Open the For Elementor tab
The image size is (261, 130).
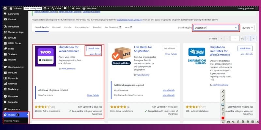[113, 27]
